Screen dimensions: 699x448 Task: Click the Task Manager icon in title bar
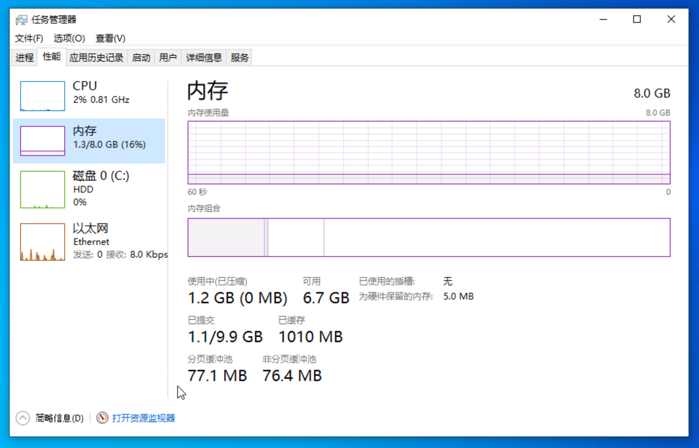[x=22, y=19]
